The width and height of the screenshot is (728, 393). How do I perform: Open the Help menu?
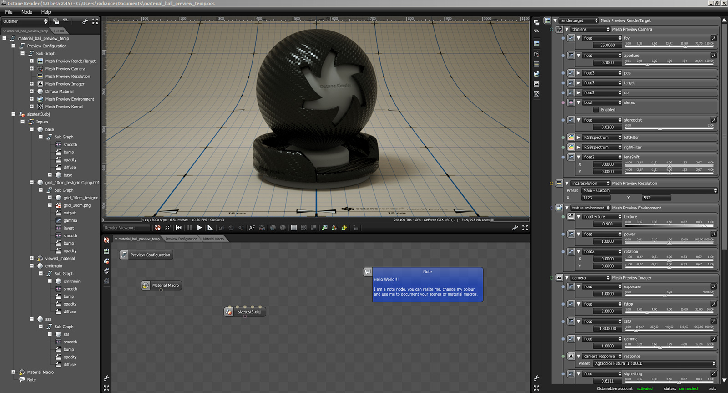click(x=46, y=12)
